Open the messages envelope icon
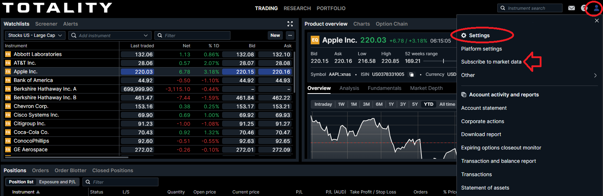603x196 pixels. pyautogui.click(x=572, y=8)
